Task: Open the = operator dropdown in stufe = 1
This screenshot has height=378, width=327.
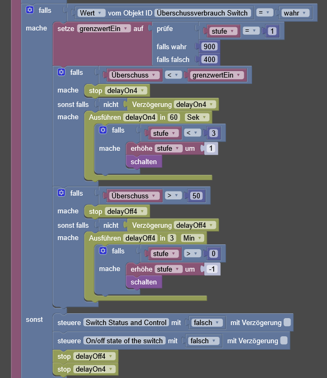Action: [x=251, y=31]
